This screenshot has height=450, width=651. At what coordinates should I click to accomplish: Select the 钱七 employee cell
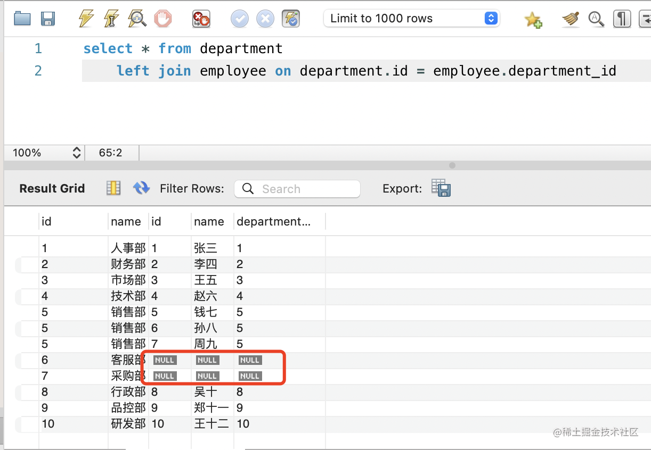[212, 312]
